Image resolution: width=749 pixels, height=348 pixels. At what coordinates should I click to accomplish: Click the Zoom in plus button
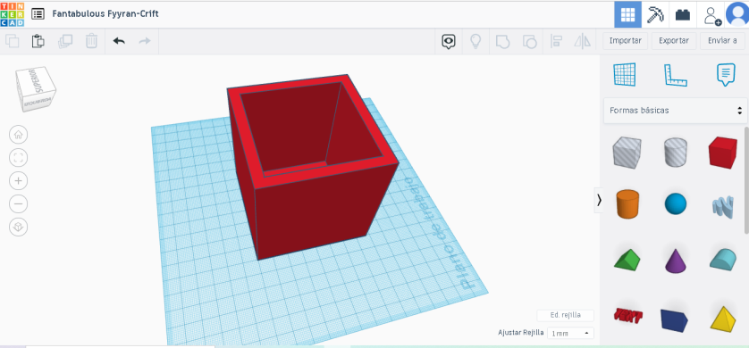[x=18, y=180]
